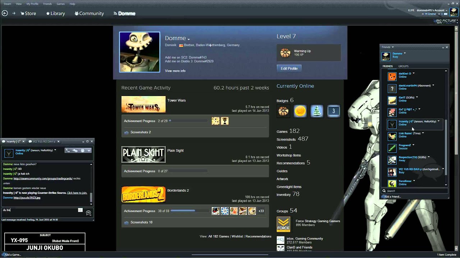
Task: Open the Games menu in the menu bar
Action: 61,4
